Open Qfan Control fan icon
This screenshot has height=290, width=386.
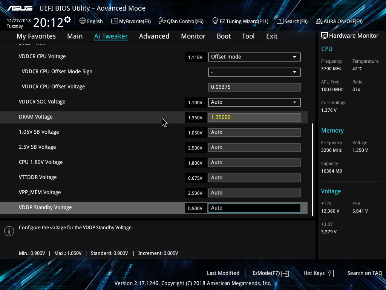[x=162, y=21]
